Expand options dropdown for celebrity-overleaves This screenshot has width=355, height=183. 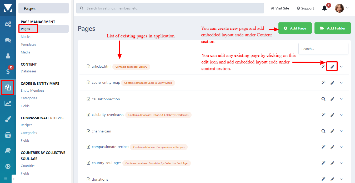click(x=341, y=115)
